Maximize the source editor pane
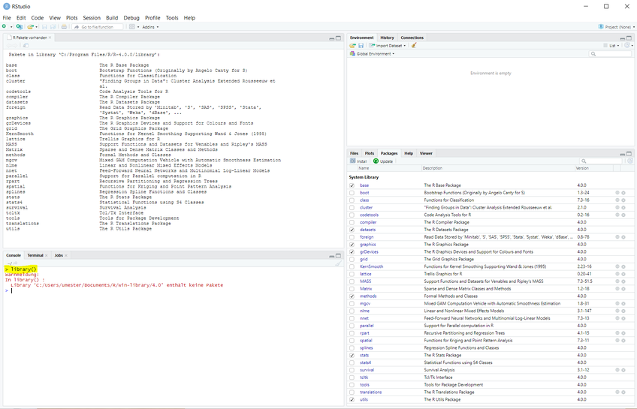 point(338,38)
